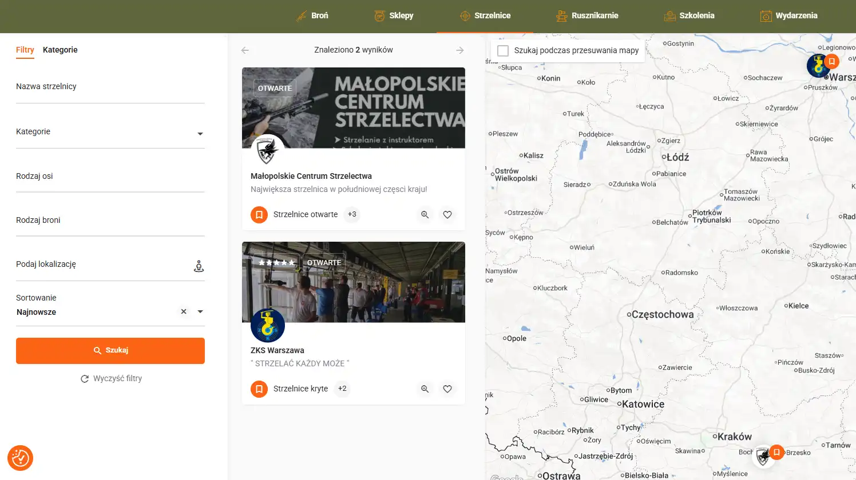Click 'Wyczyść filtry' to reset filters
Screen dimensions: 856x480
(111, 378)
